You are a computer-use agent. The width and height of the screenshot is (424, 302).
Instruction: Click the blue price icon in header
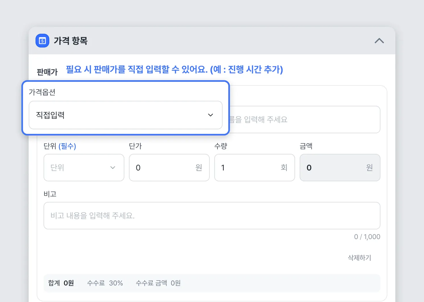point(42,41)
